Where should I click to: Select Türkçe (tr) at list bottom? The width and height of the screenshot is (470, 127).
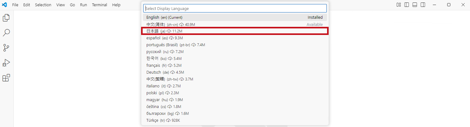(x=235, y=120)
